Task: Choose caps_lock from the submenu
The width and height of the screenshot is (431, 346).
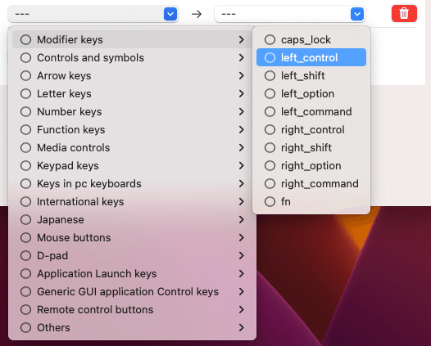Action: click(x=311, y=40)
